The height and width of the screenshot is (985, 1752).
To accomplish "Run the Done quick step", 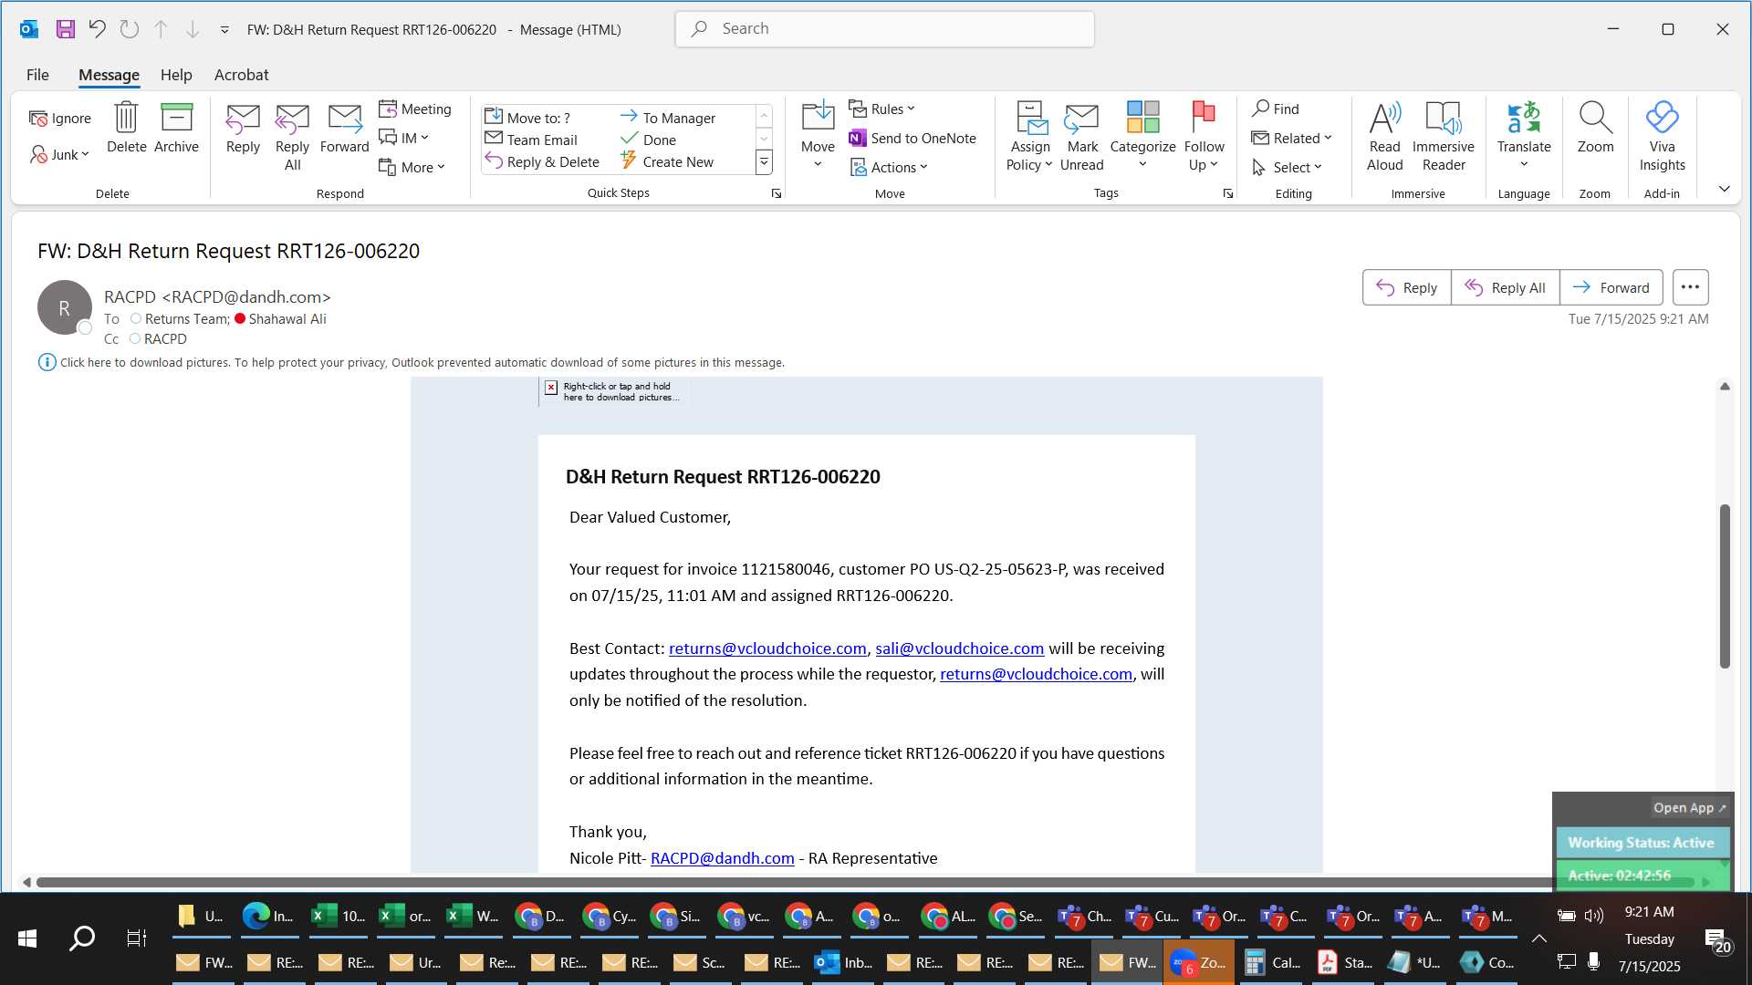I will coord(649,140).
